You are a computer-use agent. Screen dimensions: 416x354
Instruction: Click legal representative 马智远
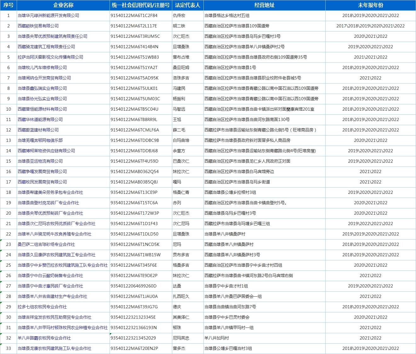(179, 109)
